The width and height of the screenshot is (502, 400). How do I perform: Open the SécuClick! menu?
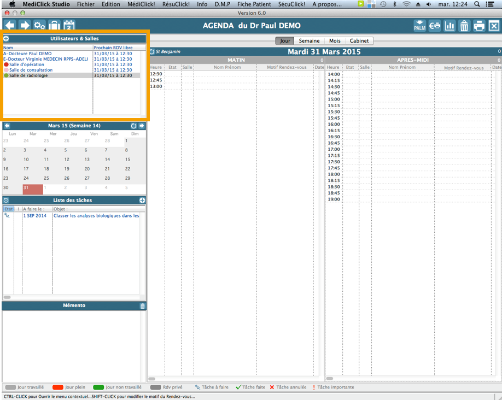(291, 4)
